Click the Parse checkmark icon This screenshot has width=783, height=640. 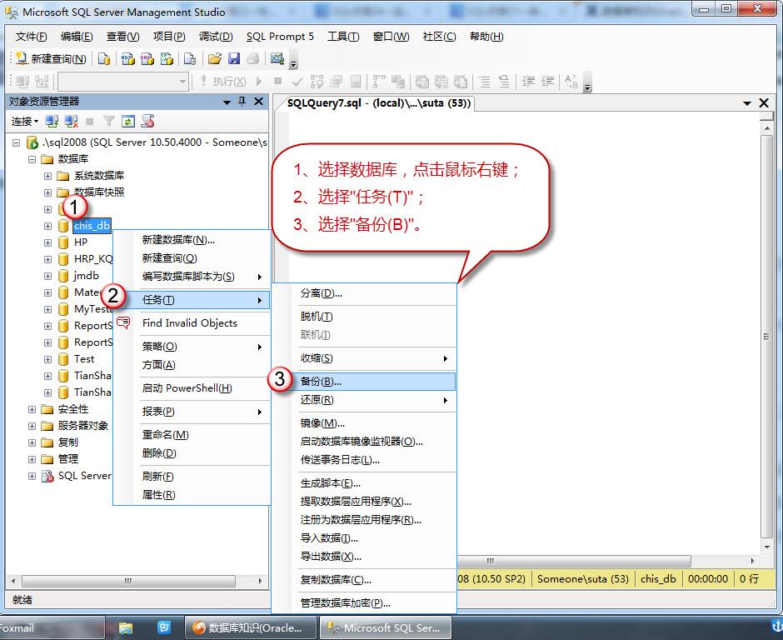297,82
